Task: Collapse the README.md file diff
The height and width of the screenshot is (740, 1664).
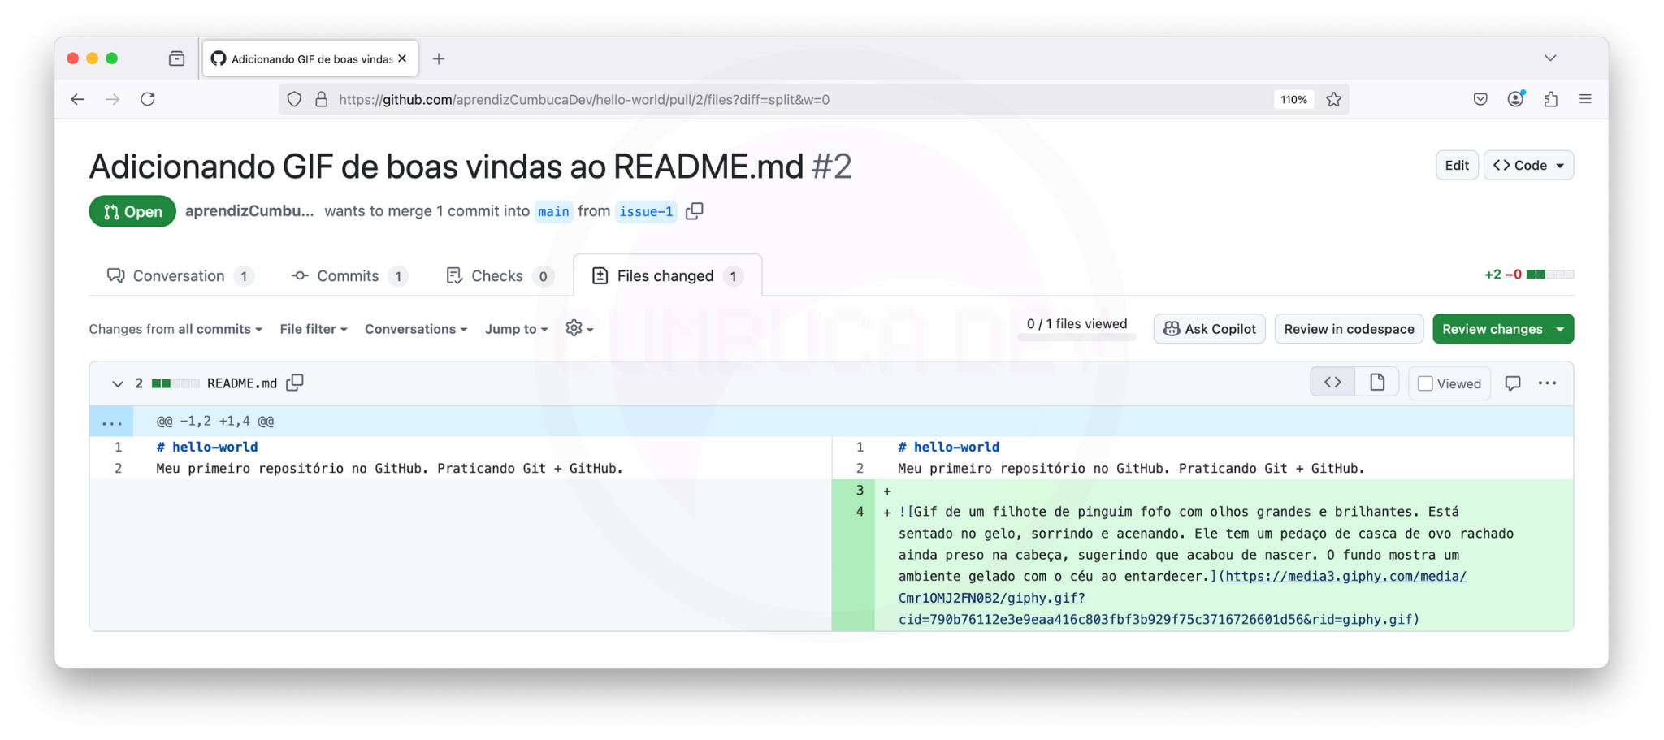Action: tap(117, 383)
